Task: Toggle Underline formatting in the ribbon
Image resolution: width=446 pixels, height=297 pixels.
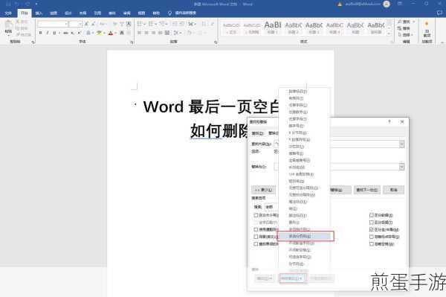Action: click(x=54, y=33)
